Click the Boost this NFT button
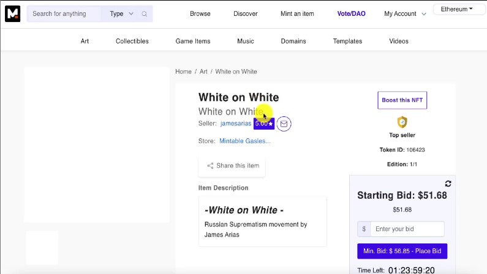The width and height of the screenshot is (487, 274). tap(402, 100)
